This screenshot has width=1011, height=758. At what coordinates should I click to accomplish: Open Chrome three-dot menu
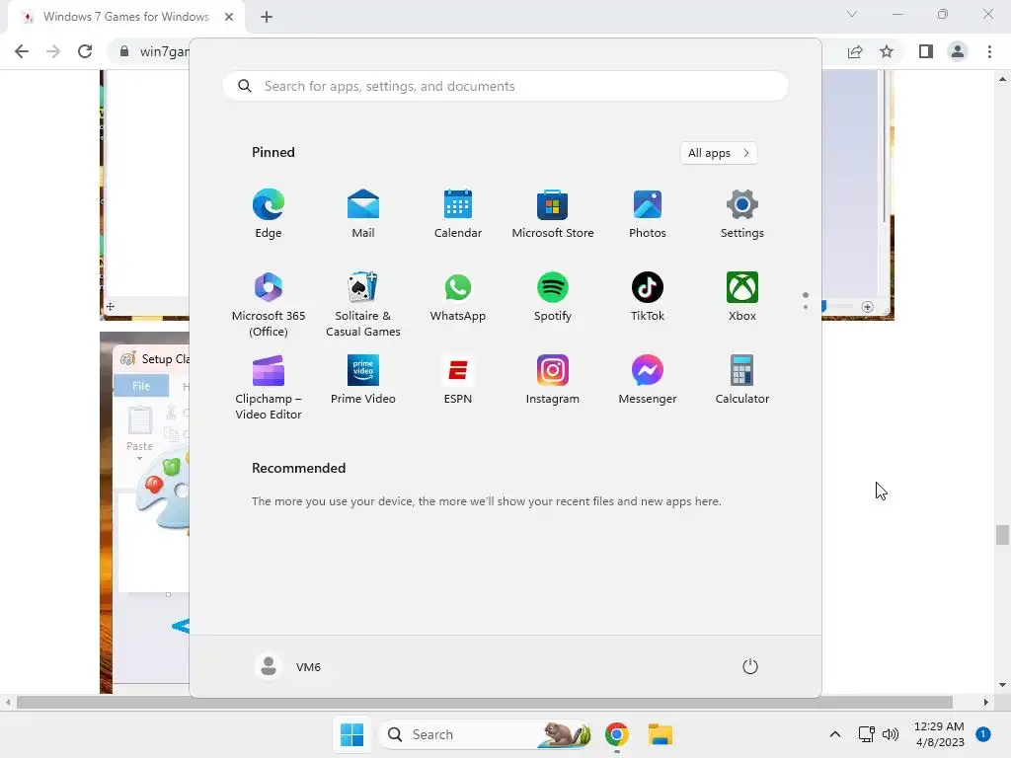pos(989,51)
